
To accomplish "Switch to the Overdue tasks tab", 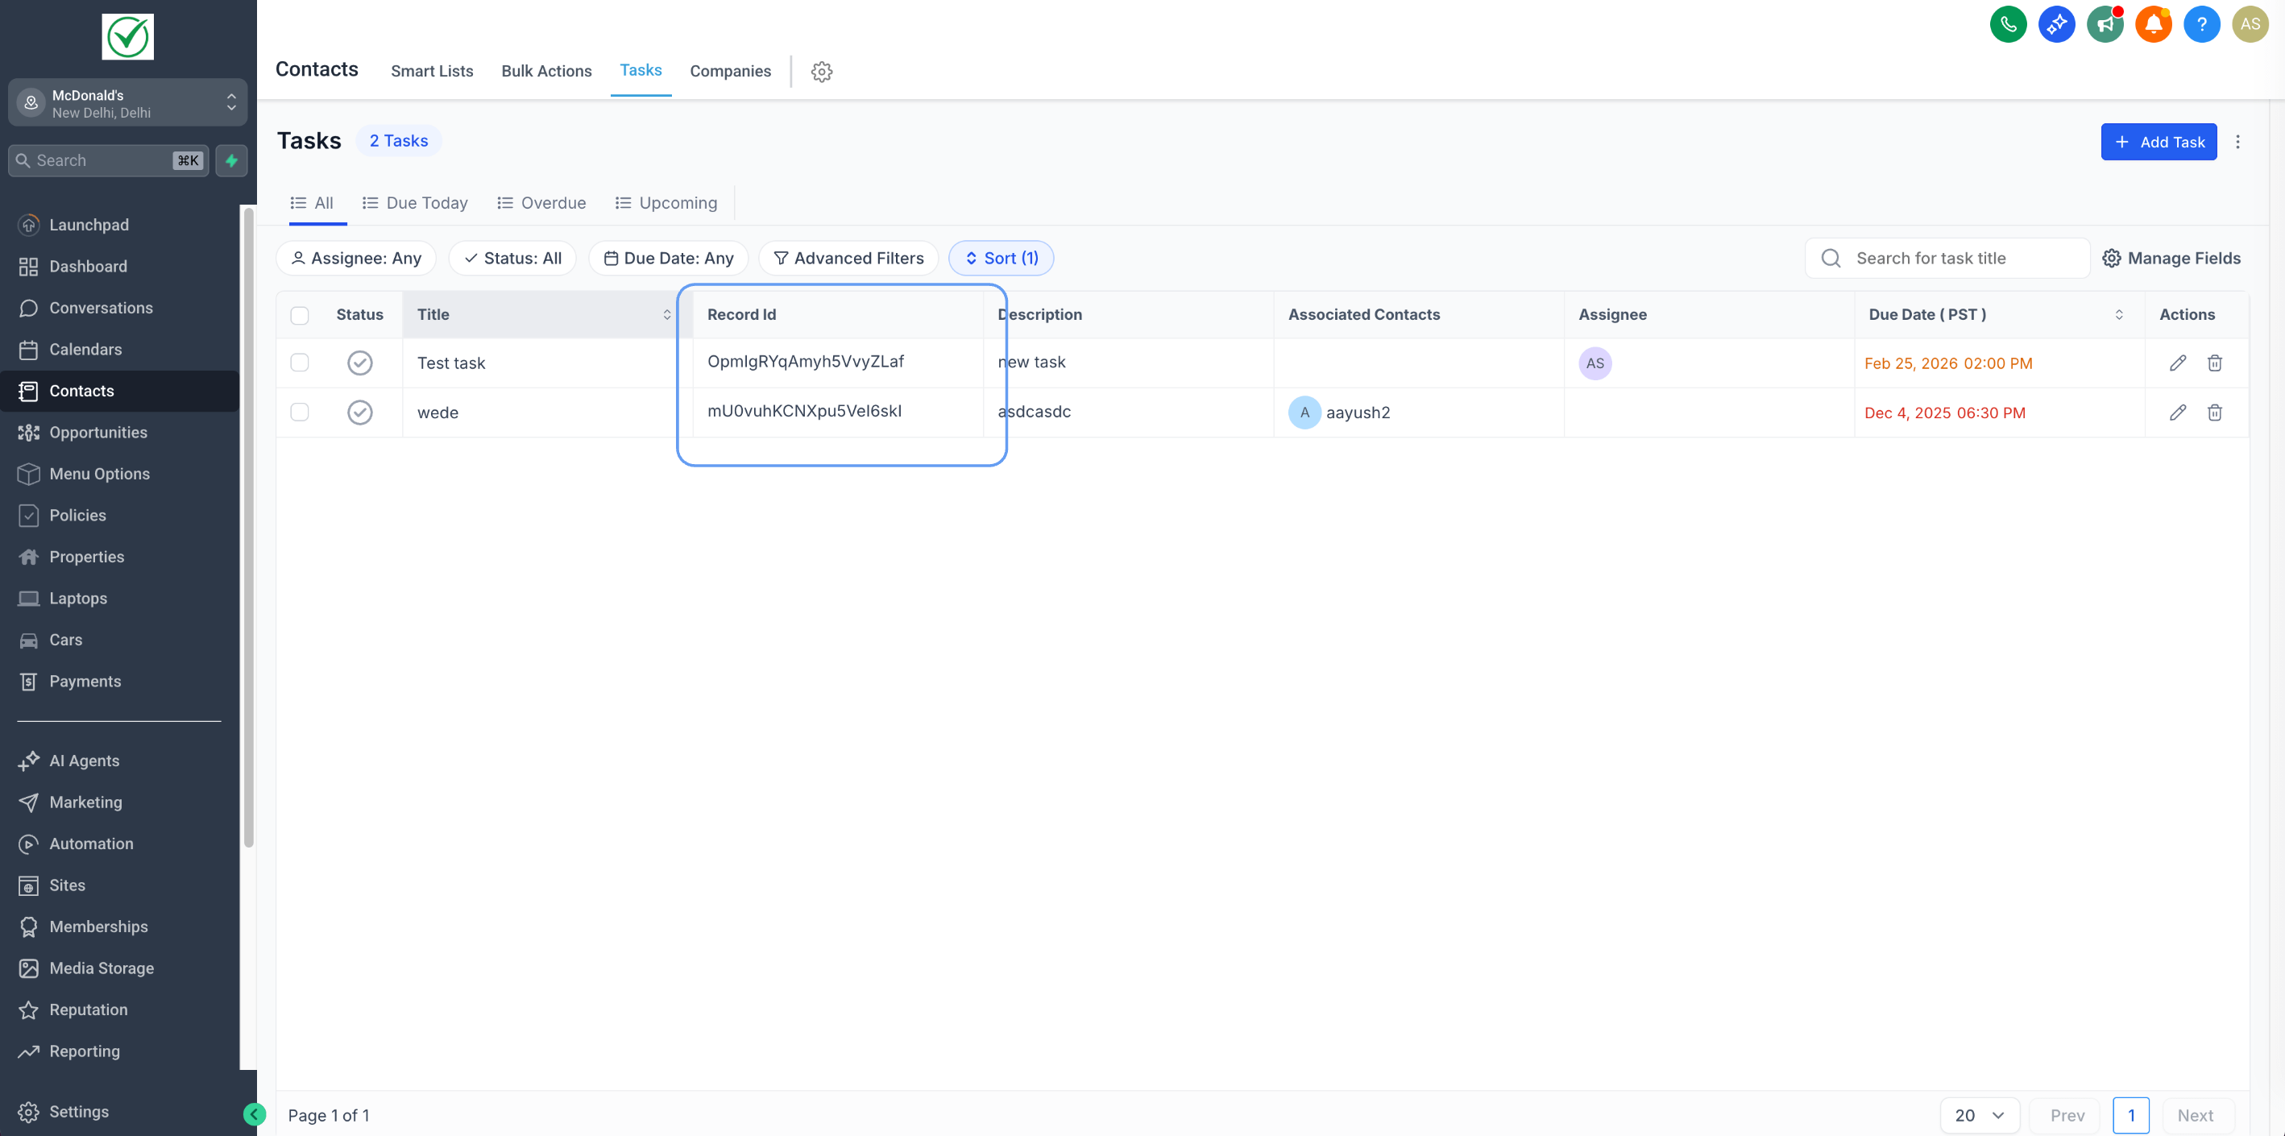I will pyautogui.click(x=541, y=203).
